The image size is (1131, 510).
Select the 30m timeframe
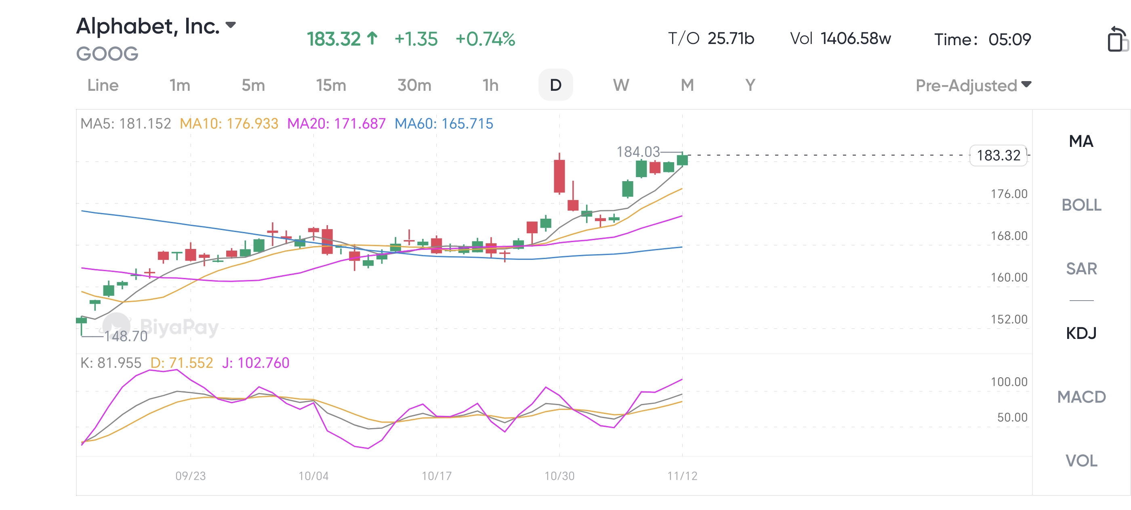414,85
